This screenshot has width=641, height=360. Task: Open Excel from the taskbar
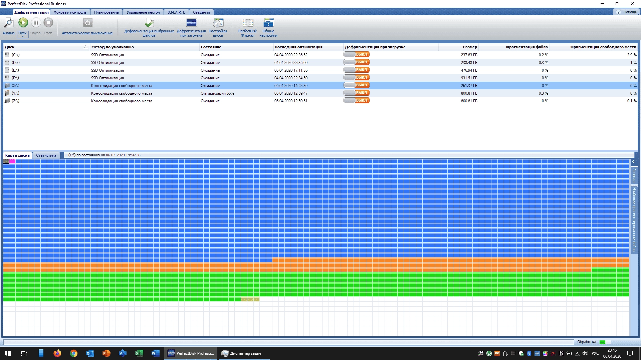[x=139, y=353]
